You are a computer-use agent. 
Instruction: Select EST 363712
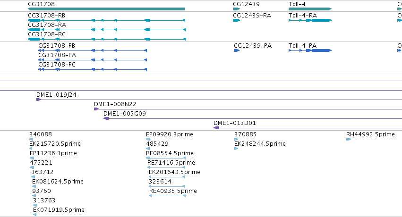(x=43, y=172)
